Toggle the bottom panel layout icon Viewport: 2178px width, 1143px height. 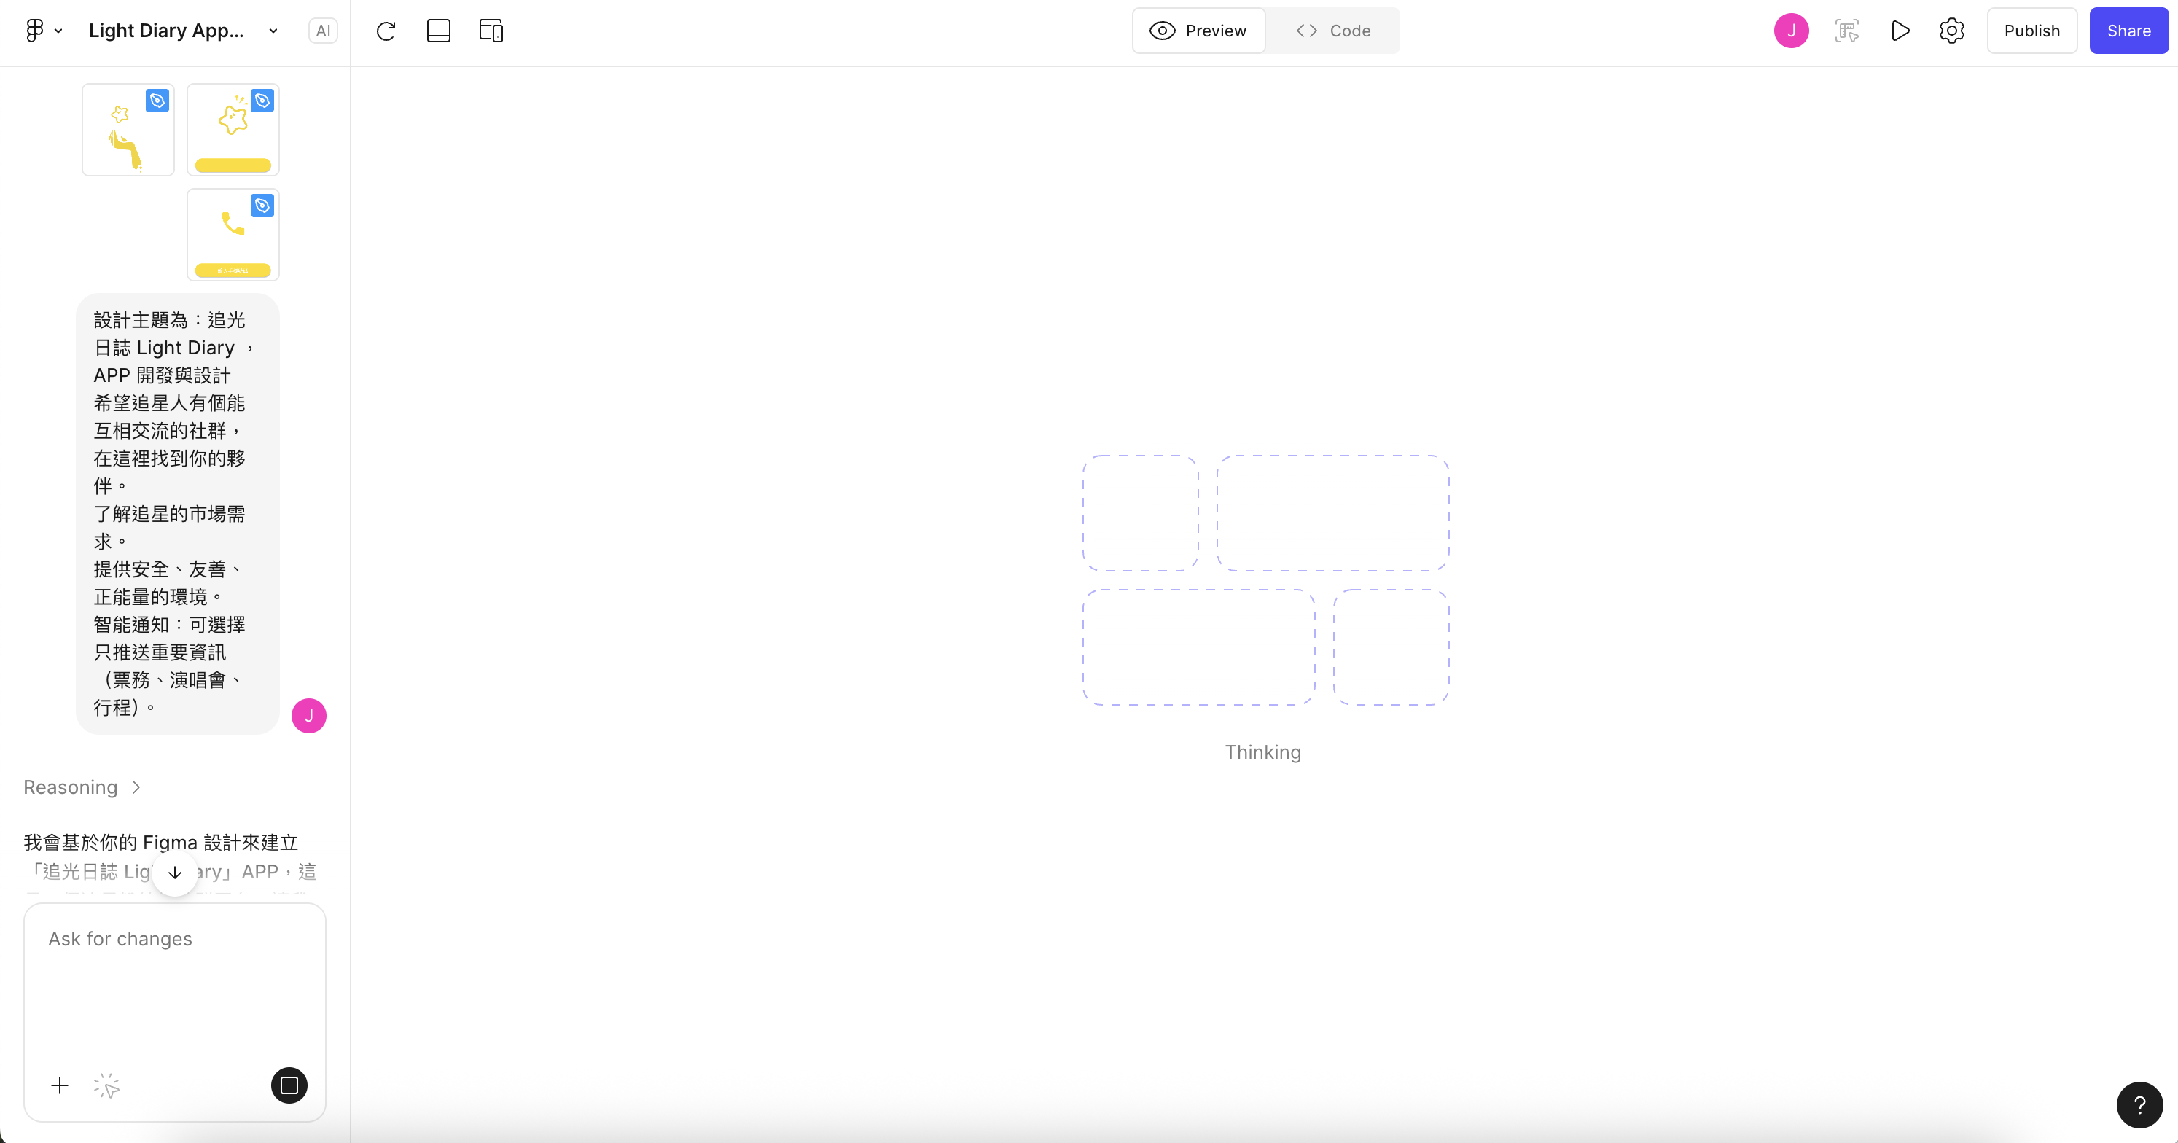[x=439, y=31]
